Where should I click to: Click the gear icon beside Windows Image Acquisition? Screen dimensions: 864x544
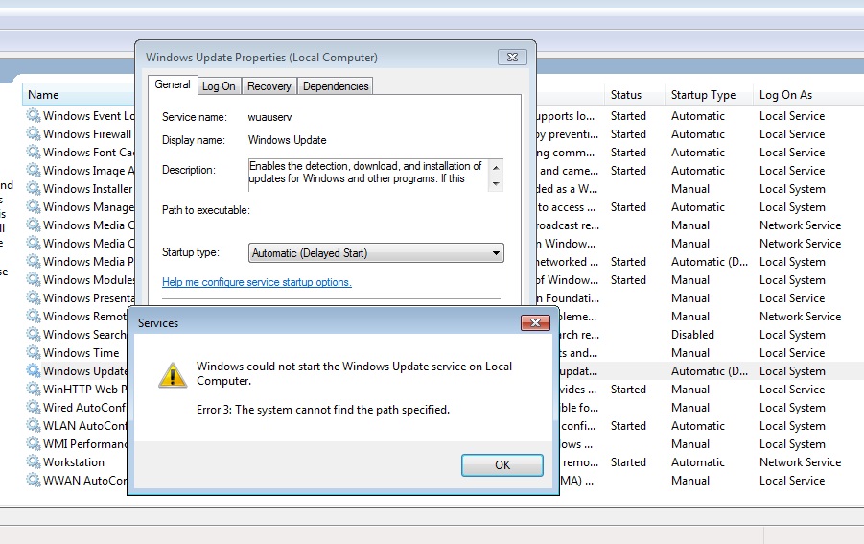click(x=34, y=171)
